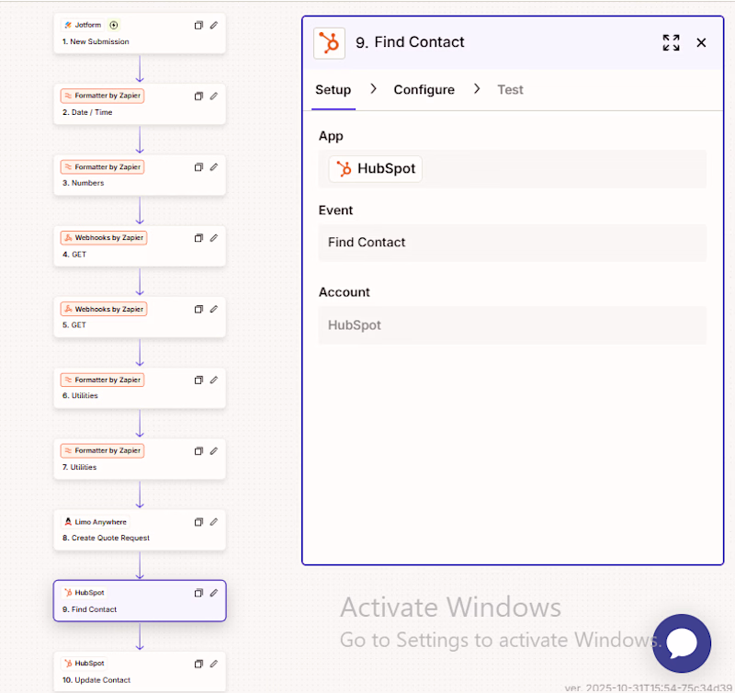Duplicate step 9 Find Contact
The image size is (735, 693).
[198, 593]
